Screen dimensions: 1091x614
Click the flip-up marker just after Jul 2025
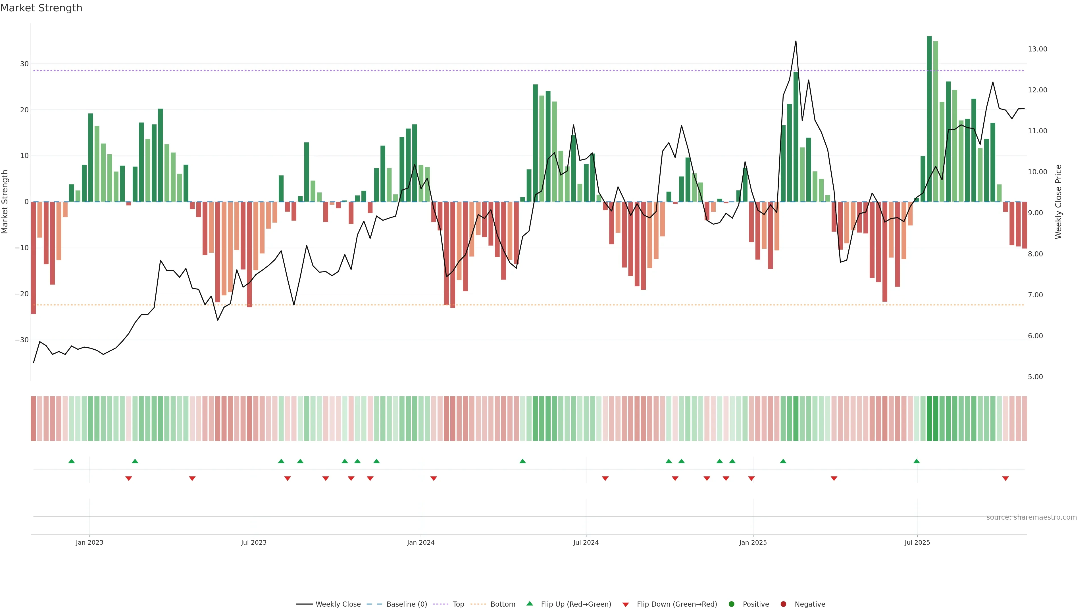click(x=917, y=461)
